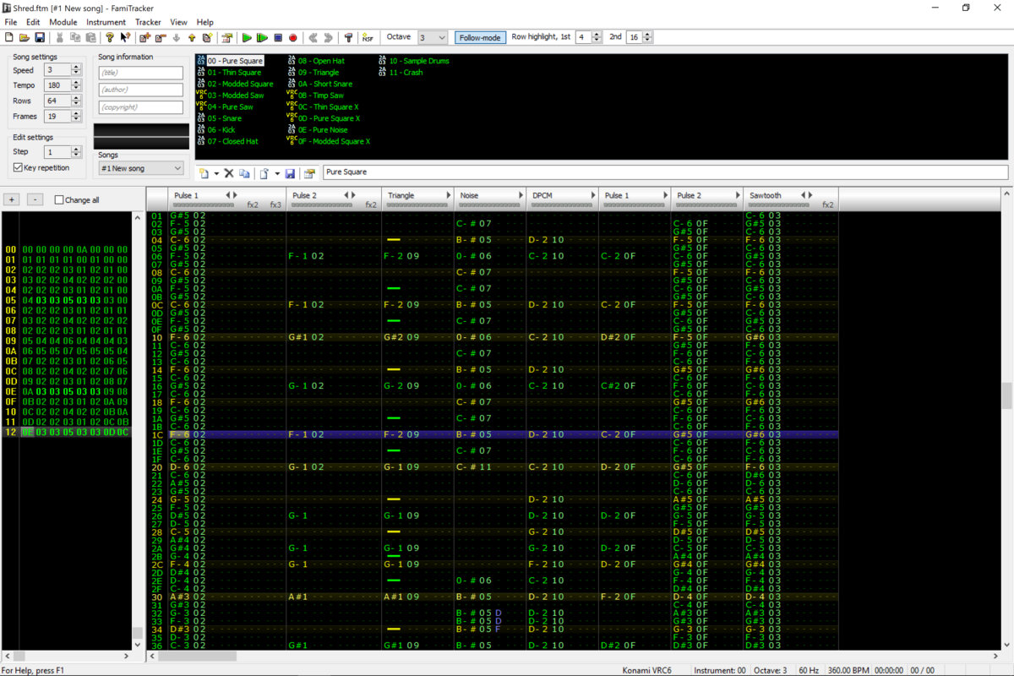Toggle the Key repetition checkbox
This screenshot has height=676, width=1014.
[19, 167]
